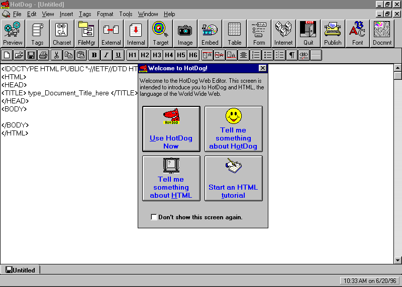Click the image align middle icon
The image size is (402, 287).
[x=219, y=55]
